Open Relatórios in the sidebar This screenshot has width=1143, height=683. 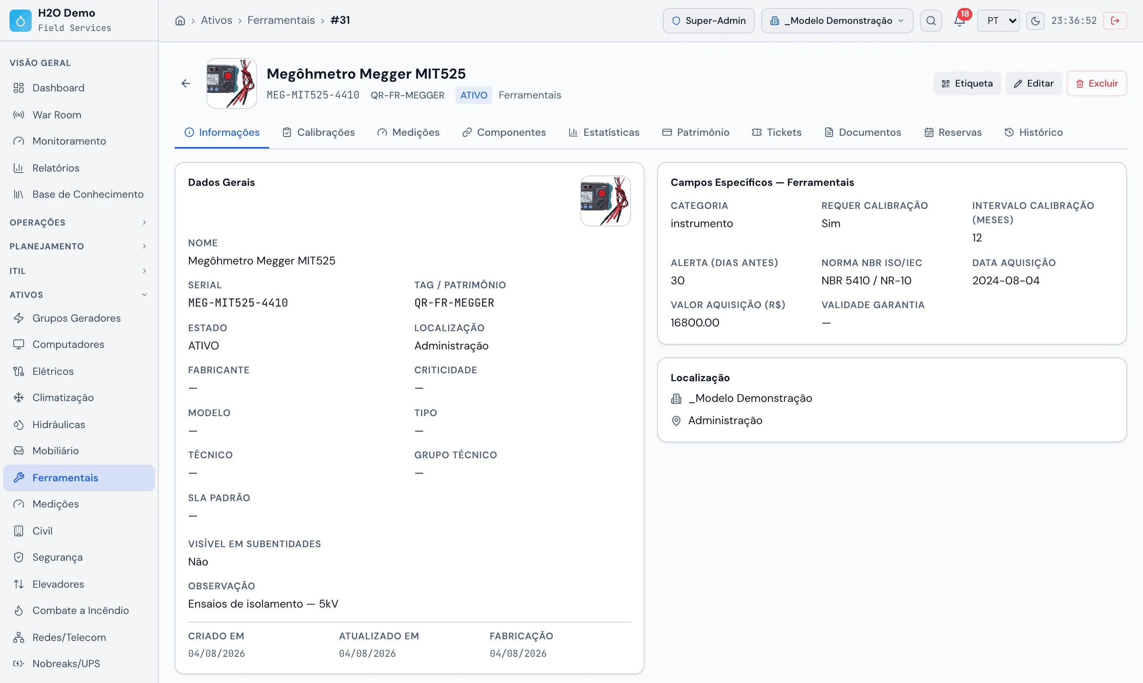pyautogui.click(x=79, y=168)
